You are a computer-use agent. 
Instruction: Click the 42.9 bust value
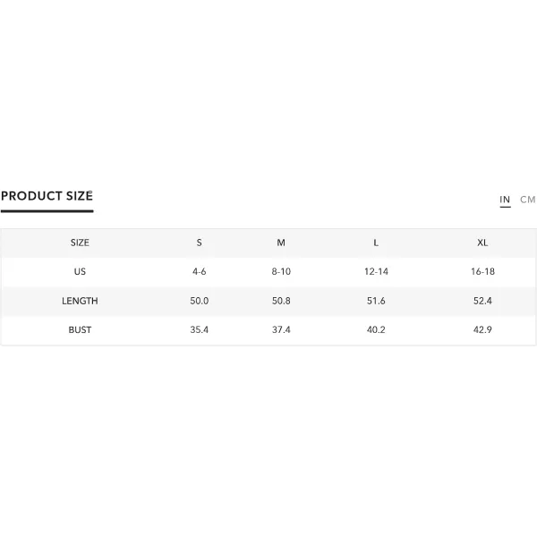(482, 329)
